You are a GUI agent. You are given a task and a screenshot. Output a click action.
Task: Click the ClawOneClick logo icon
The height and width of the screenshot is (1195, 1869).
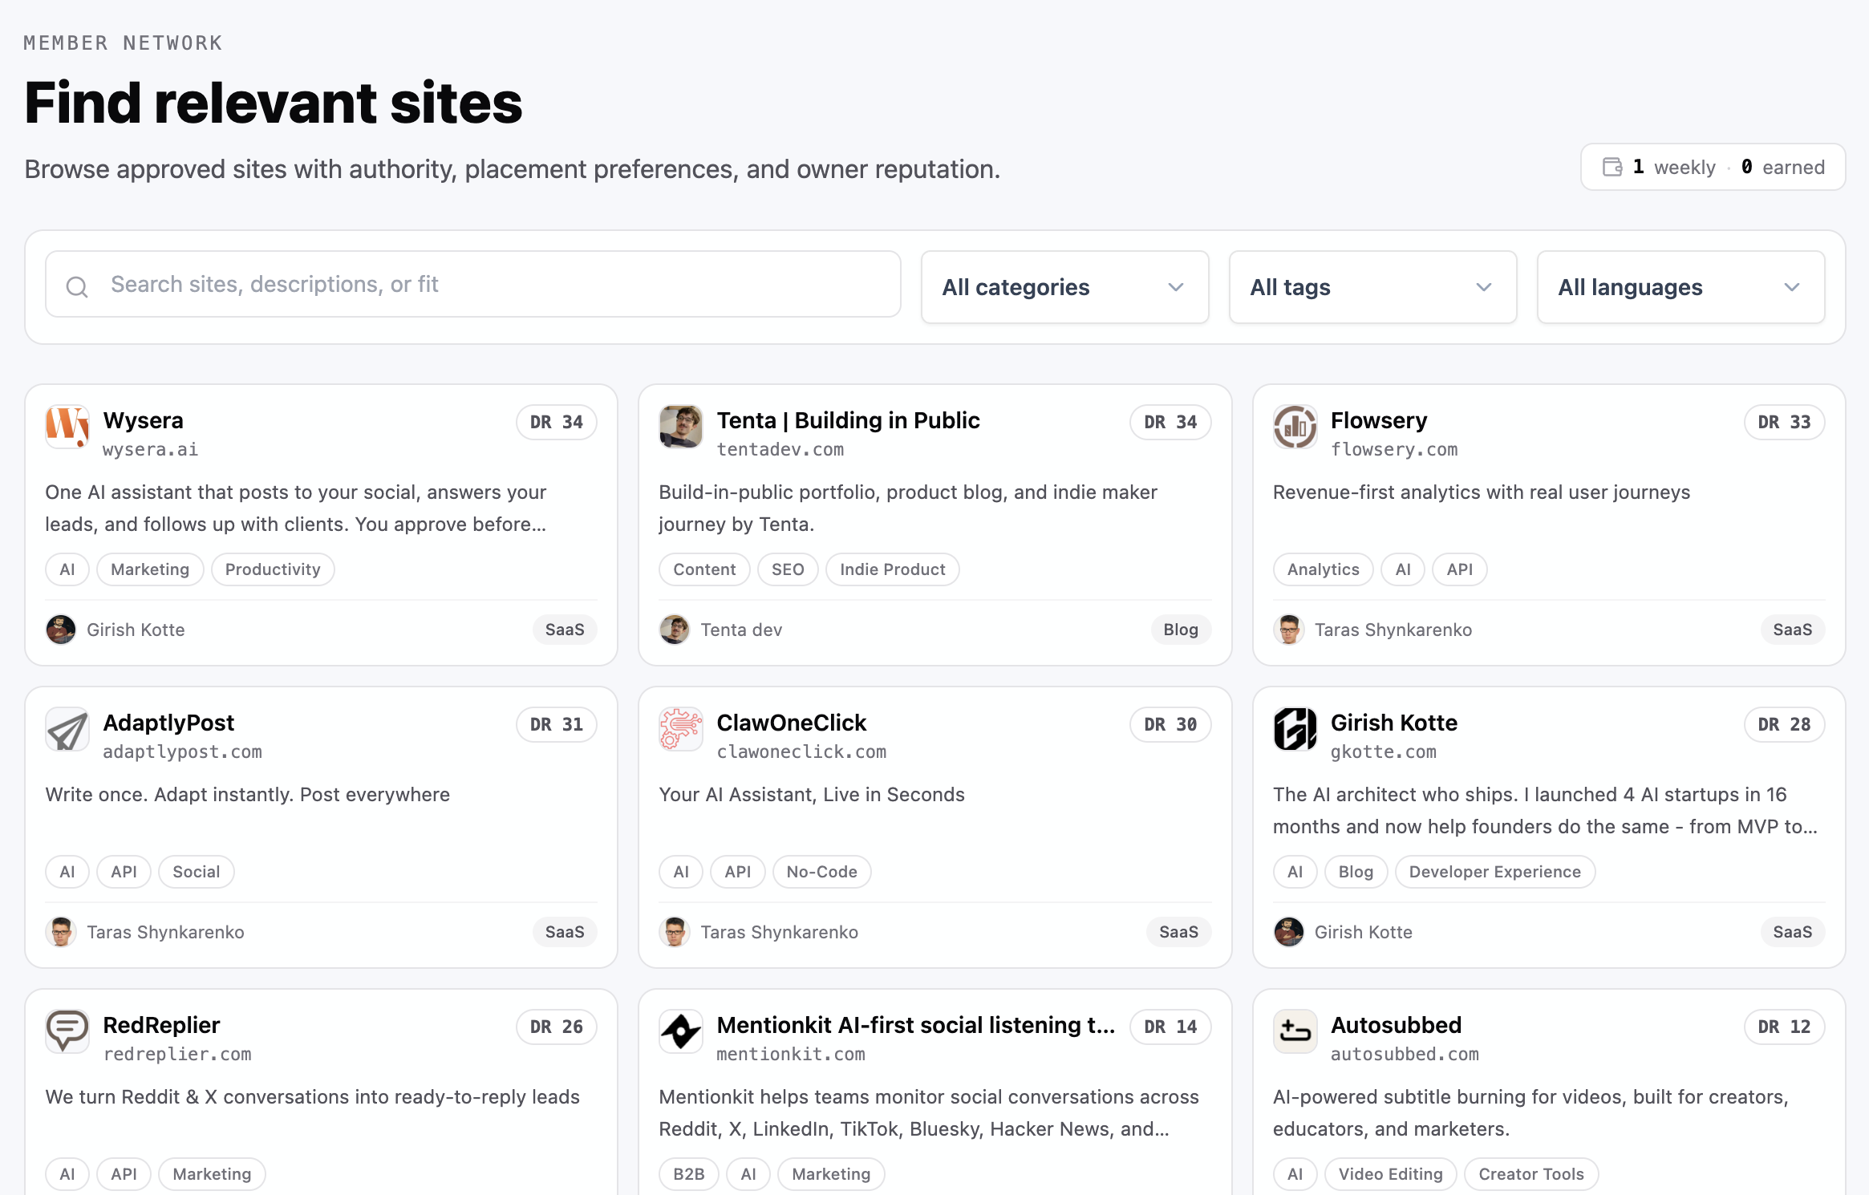pyautogui.click(x=681, y=729)
